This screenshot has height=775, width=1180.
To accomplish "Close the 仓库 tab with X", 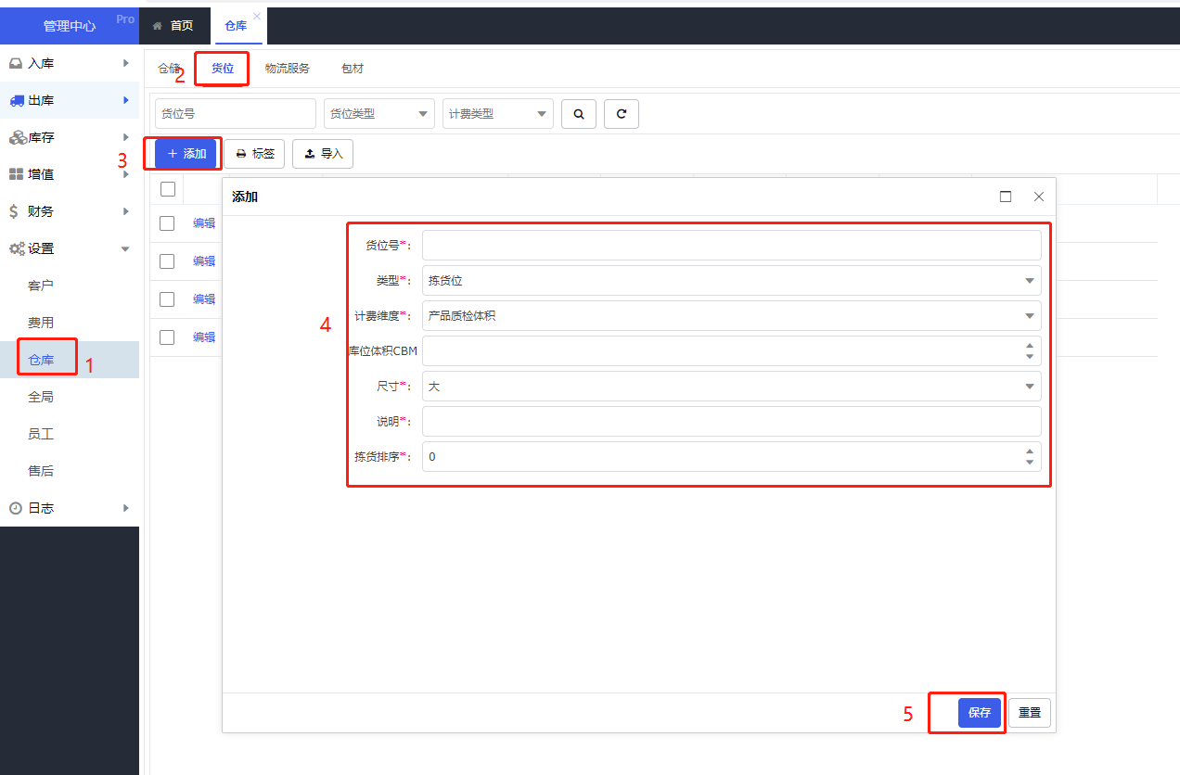I will [x=257, y=16].
